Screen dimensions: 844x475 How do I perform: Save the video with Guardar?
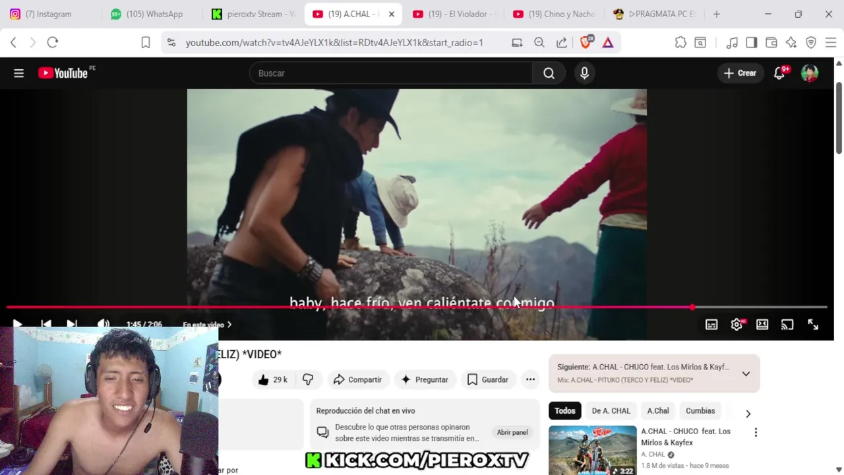(x=488, y=379)
